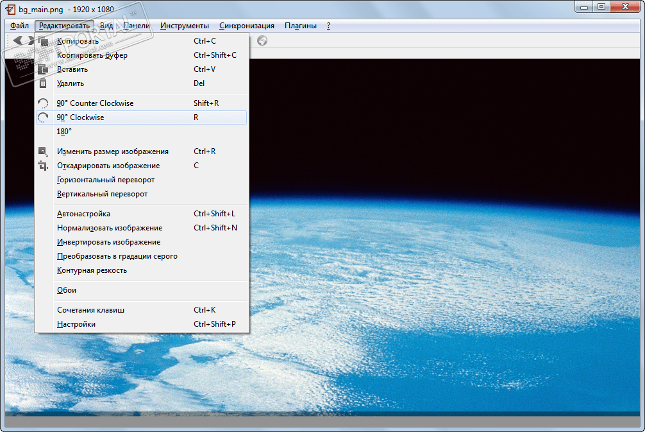The image size is (645, 432).
Task: Open the Файл menu
Action: pos(19,26)
